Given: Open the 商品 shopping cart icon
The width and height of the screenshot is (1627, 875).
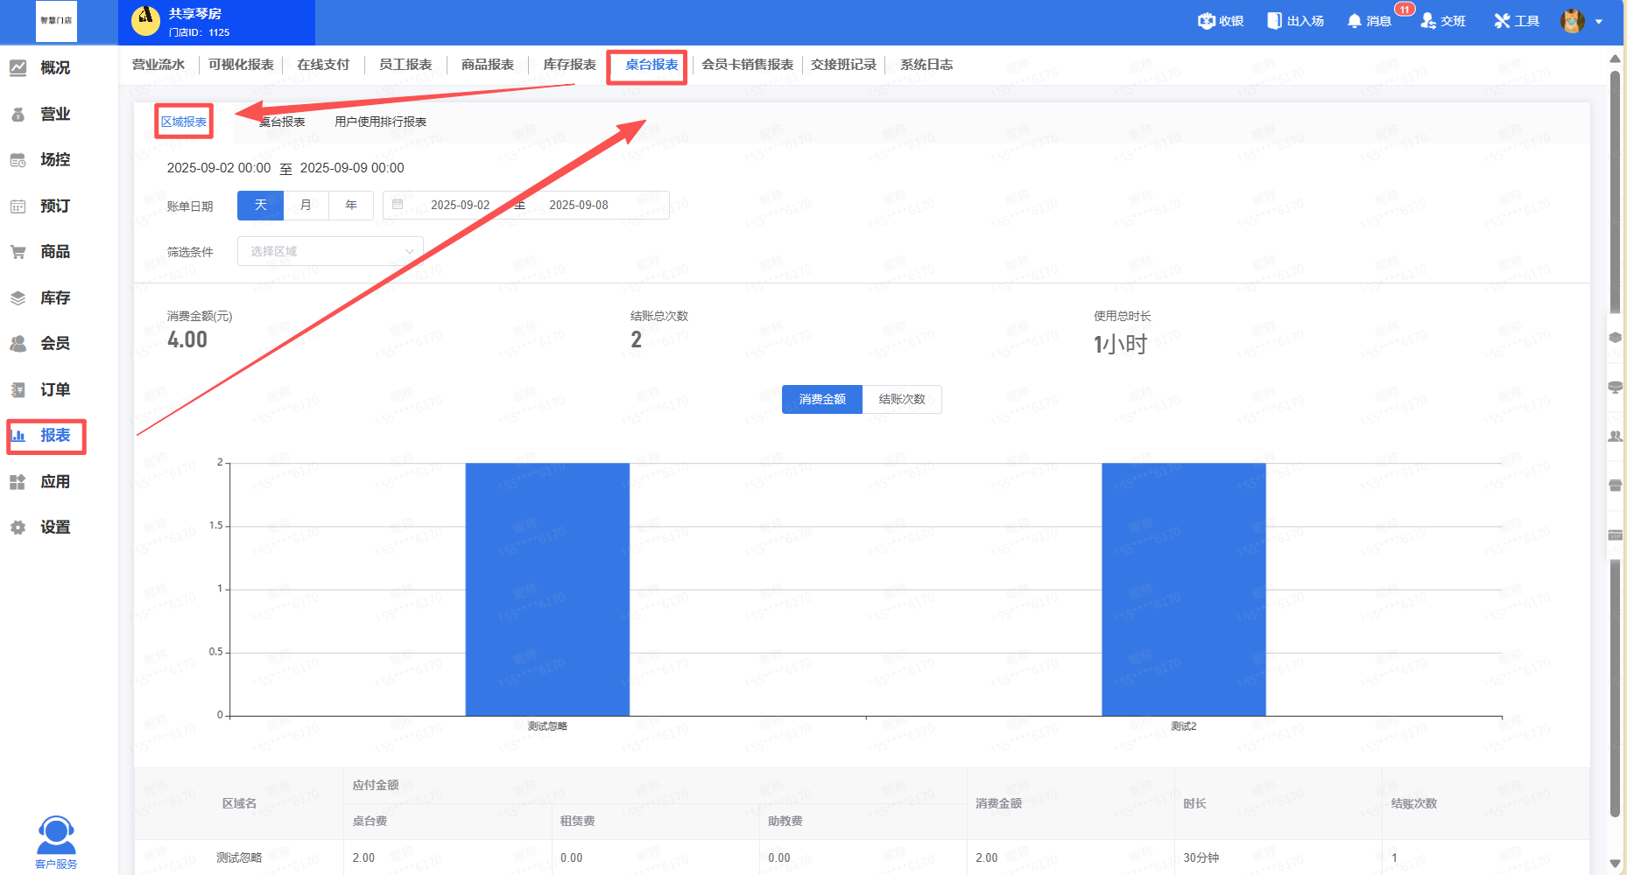Looking at the screenshot, I should pos(18,252).
